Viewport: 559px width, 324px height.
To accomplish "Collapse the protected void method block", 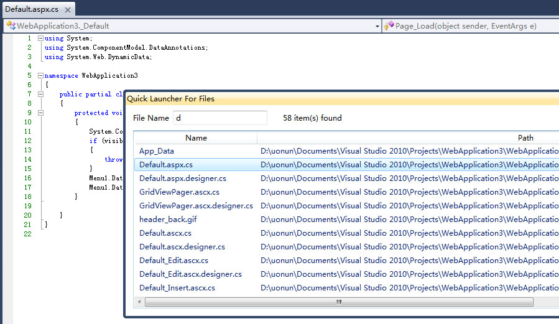I will coord(40,113).
